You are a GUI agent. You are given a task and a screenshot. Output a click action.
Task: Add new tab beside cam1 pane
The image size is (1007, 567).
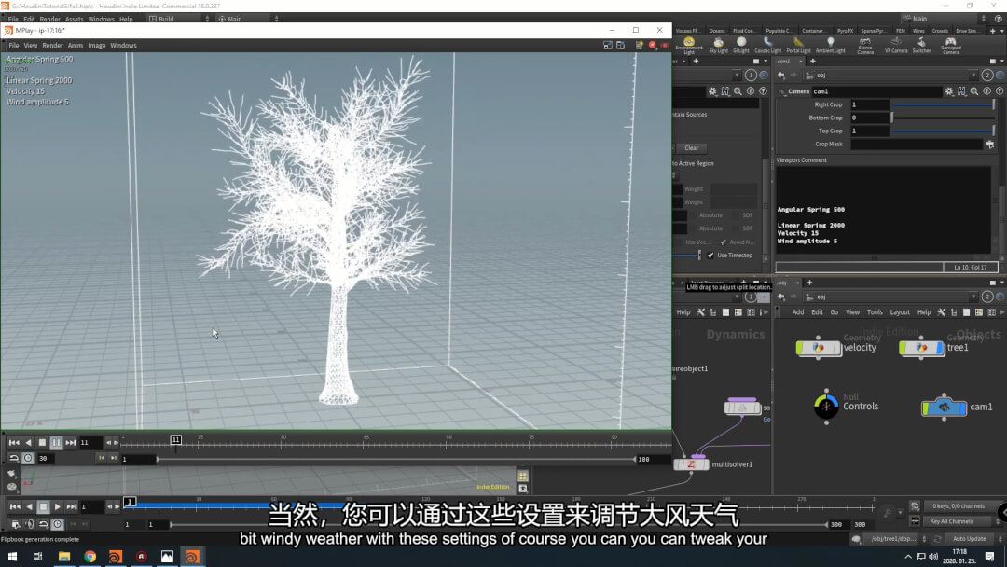point(812,61)
